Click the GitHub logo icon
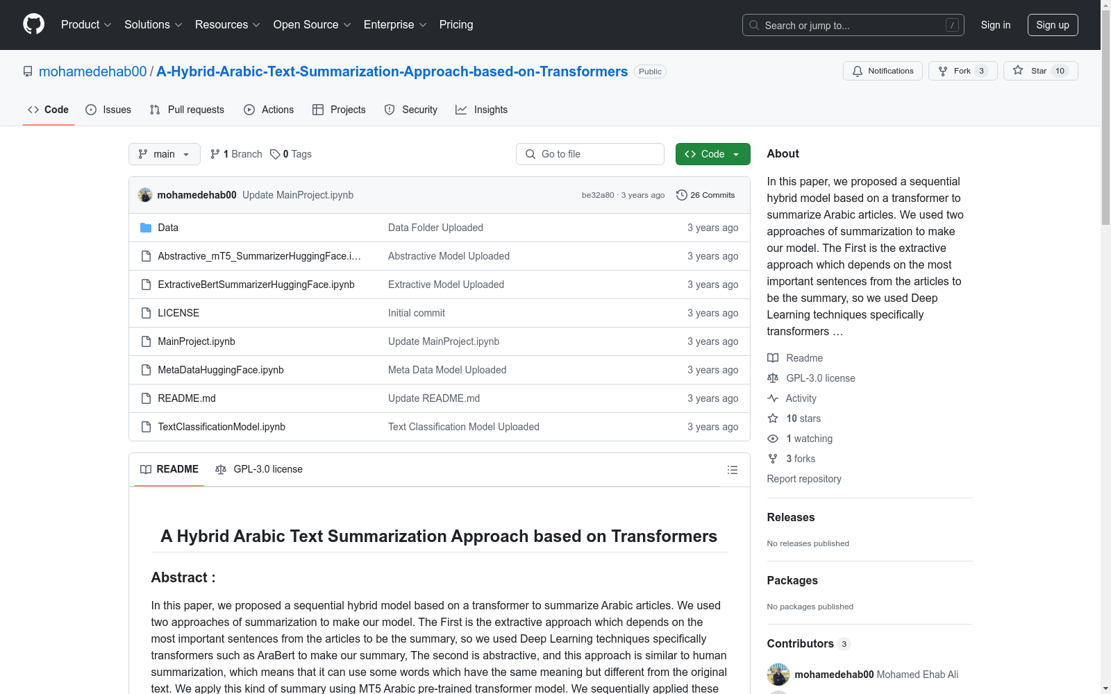 pyautogui.click(x=33, y=24)
